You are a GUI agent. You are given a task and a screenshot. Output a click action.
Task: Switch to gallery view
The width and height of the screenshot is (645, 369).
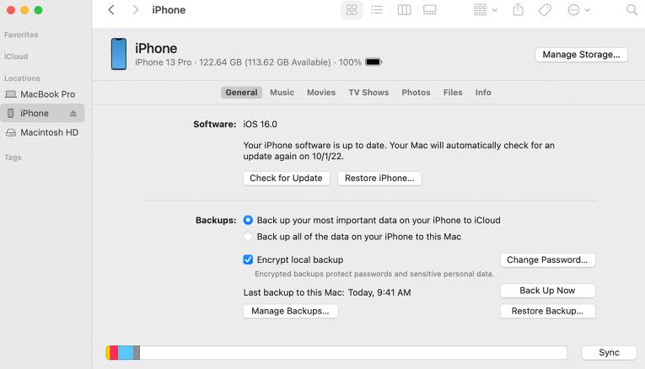pos(429,10)
